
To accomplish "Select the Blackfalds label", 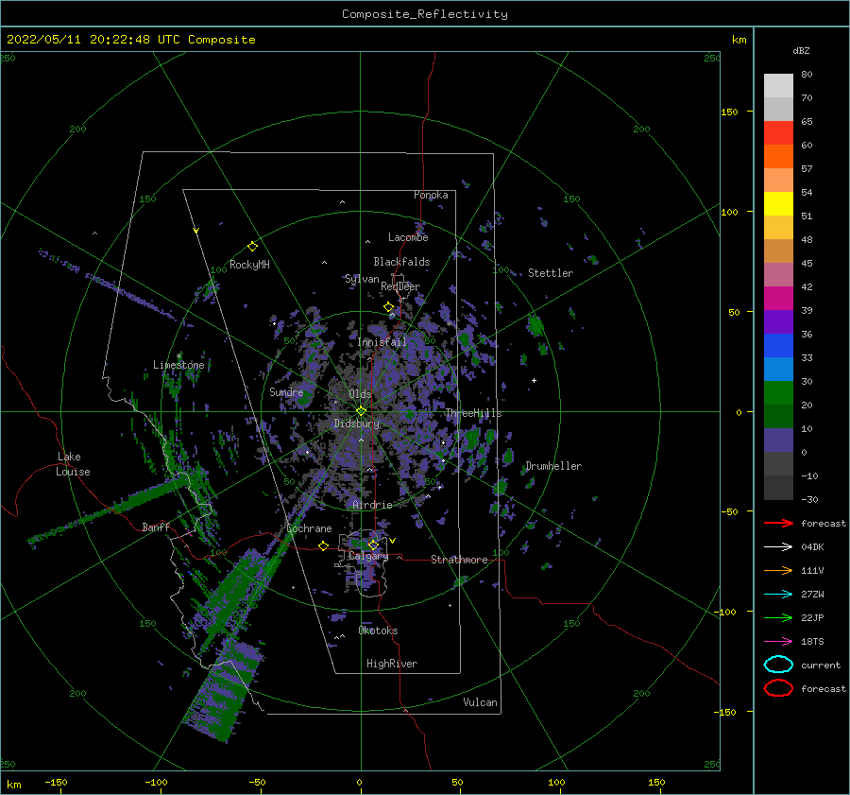I will (x=401, y=262).
